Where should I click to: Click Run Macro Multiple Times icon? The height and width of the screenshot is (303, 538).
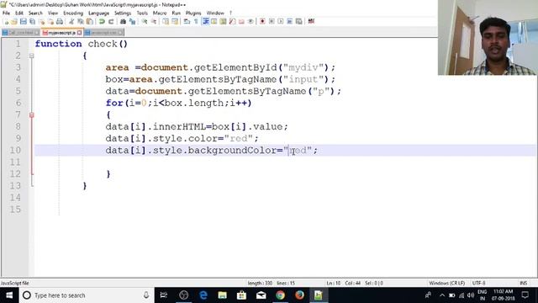(289, 22)
